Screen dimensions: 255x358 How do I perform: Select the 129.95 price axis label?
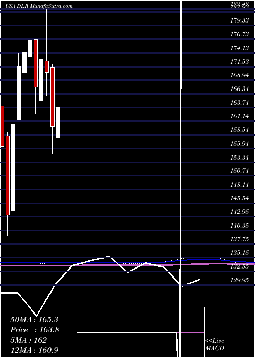coord(239,280)
